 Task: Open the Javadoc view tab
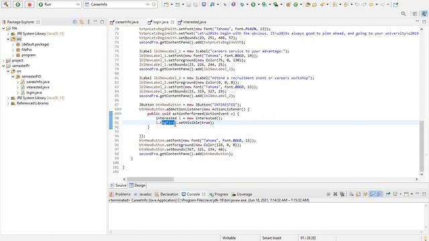click(143, 194)
